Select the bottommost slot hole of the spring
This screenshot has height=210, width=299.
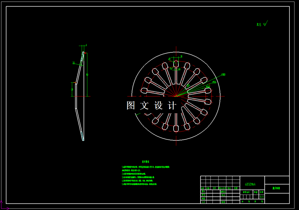[176, 128]
